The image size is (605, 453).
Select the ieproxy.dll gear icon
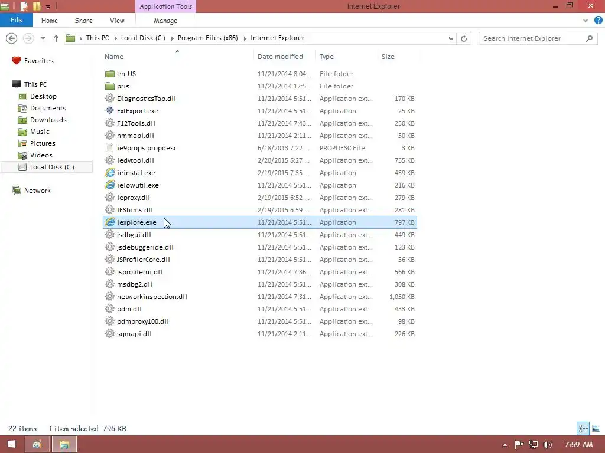110,197
